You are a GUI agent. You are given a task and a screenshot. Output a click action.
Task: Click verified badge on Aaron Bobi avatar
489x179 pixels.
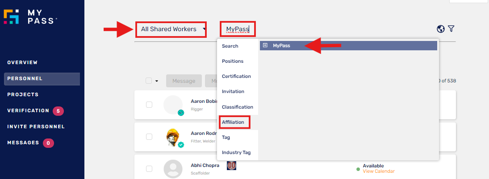(181, 113)
